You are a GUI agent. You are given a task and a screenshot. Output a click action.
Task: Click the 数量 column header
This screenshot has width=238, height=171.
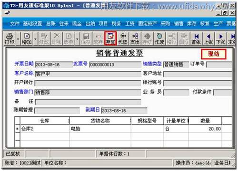pos(205,121)
